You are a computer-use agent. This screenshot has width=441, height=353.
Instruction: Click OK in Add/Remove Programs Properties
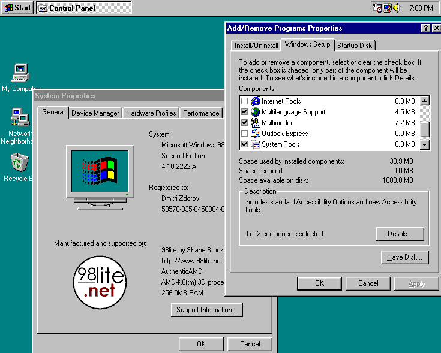point(319,283)
